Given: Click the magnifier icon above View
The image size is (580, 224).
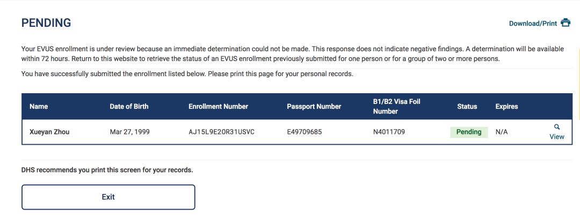Looking at the screenshot, I should coord(557,127).
